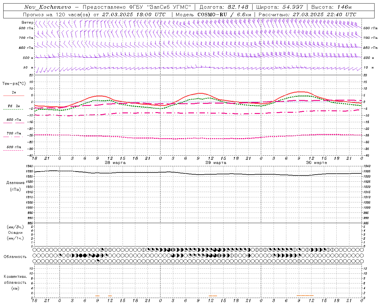Click the Тем-ра(°C) axis title

(x=14, y=84)
